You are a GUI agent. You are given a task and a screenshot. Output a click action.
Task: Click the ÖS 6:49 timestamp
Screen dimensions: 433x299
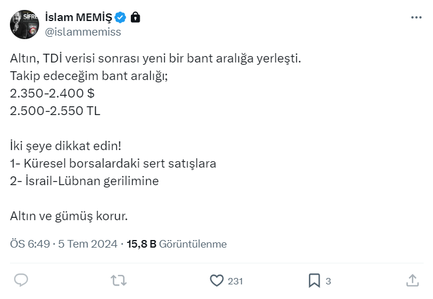(30, 244)
